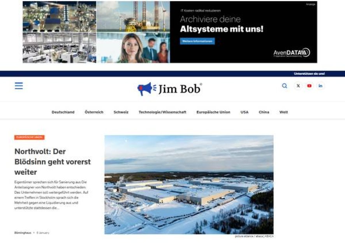
Task: Click the Jim Bob megaphone logo
Action: tap(169, 89)
